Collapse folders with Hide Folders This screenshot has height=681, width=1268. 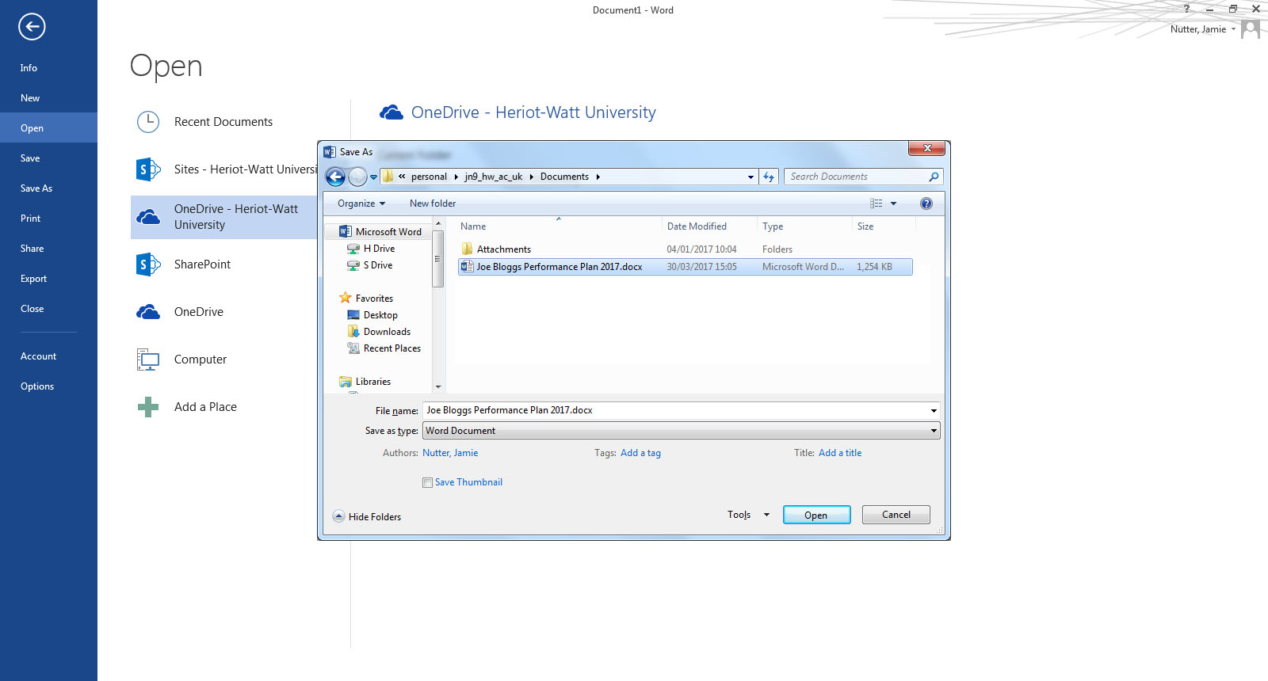point(367,516)
